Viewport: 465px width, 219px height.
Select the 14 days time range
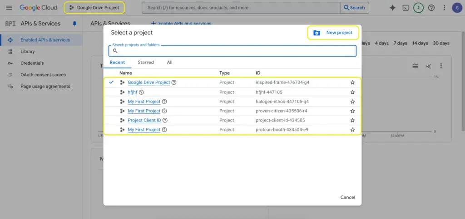click(x=420, y=43)
